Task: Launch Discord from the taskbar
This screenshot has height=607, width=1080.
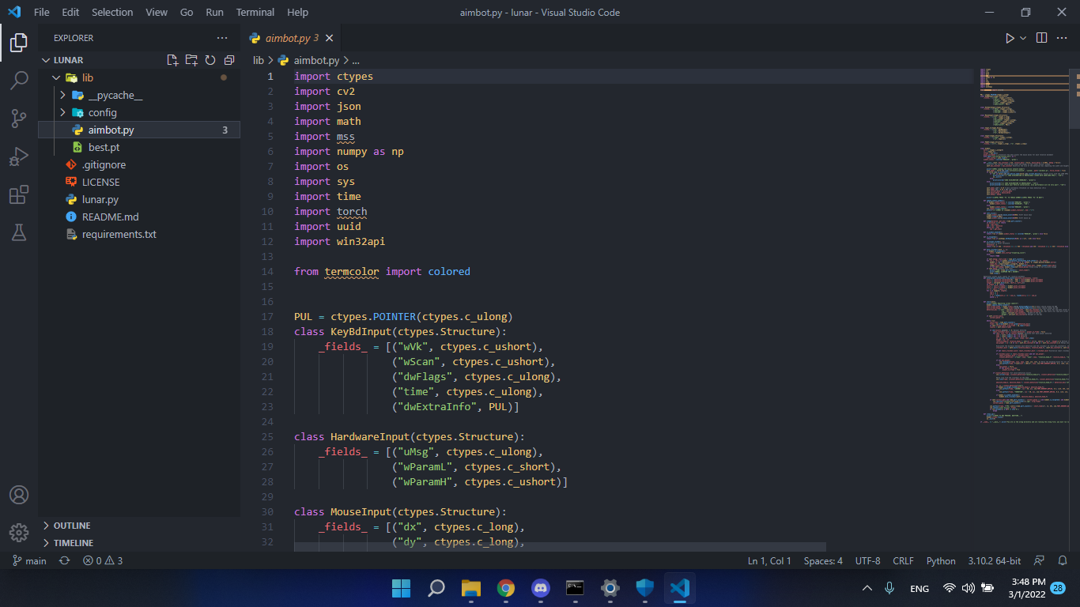Action: (540, 588)
